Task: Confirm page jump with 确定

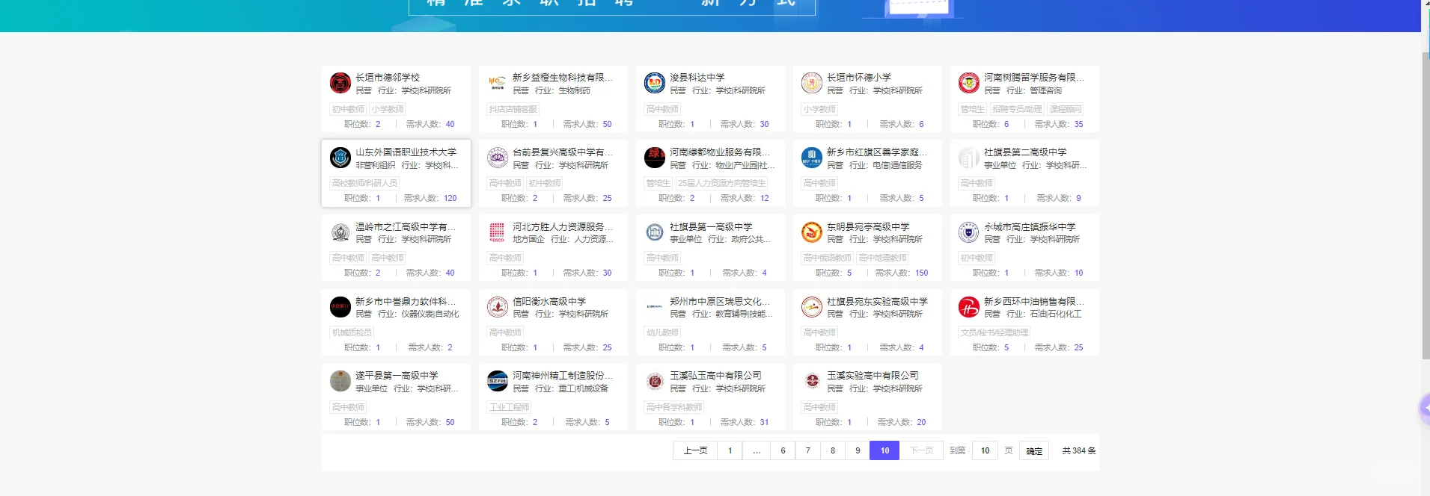Action: tap(1034, 450)
